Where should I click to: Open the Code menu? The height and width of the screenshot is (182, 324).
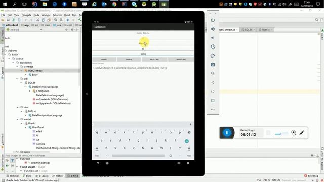(x=36, y=15)
